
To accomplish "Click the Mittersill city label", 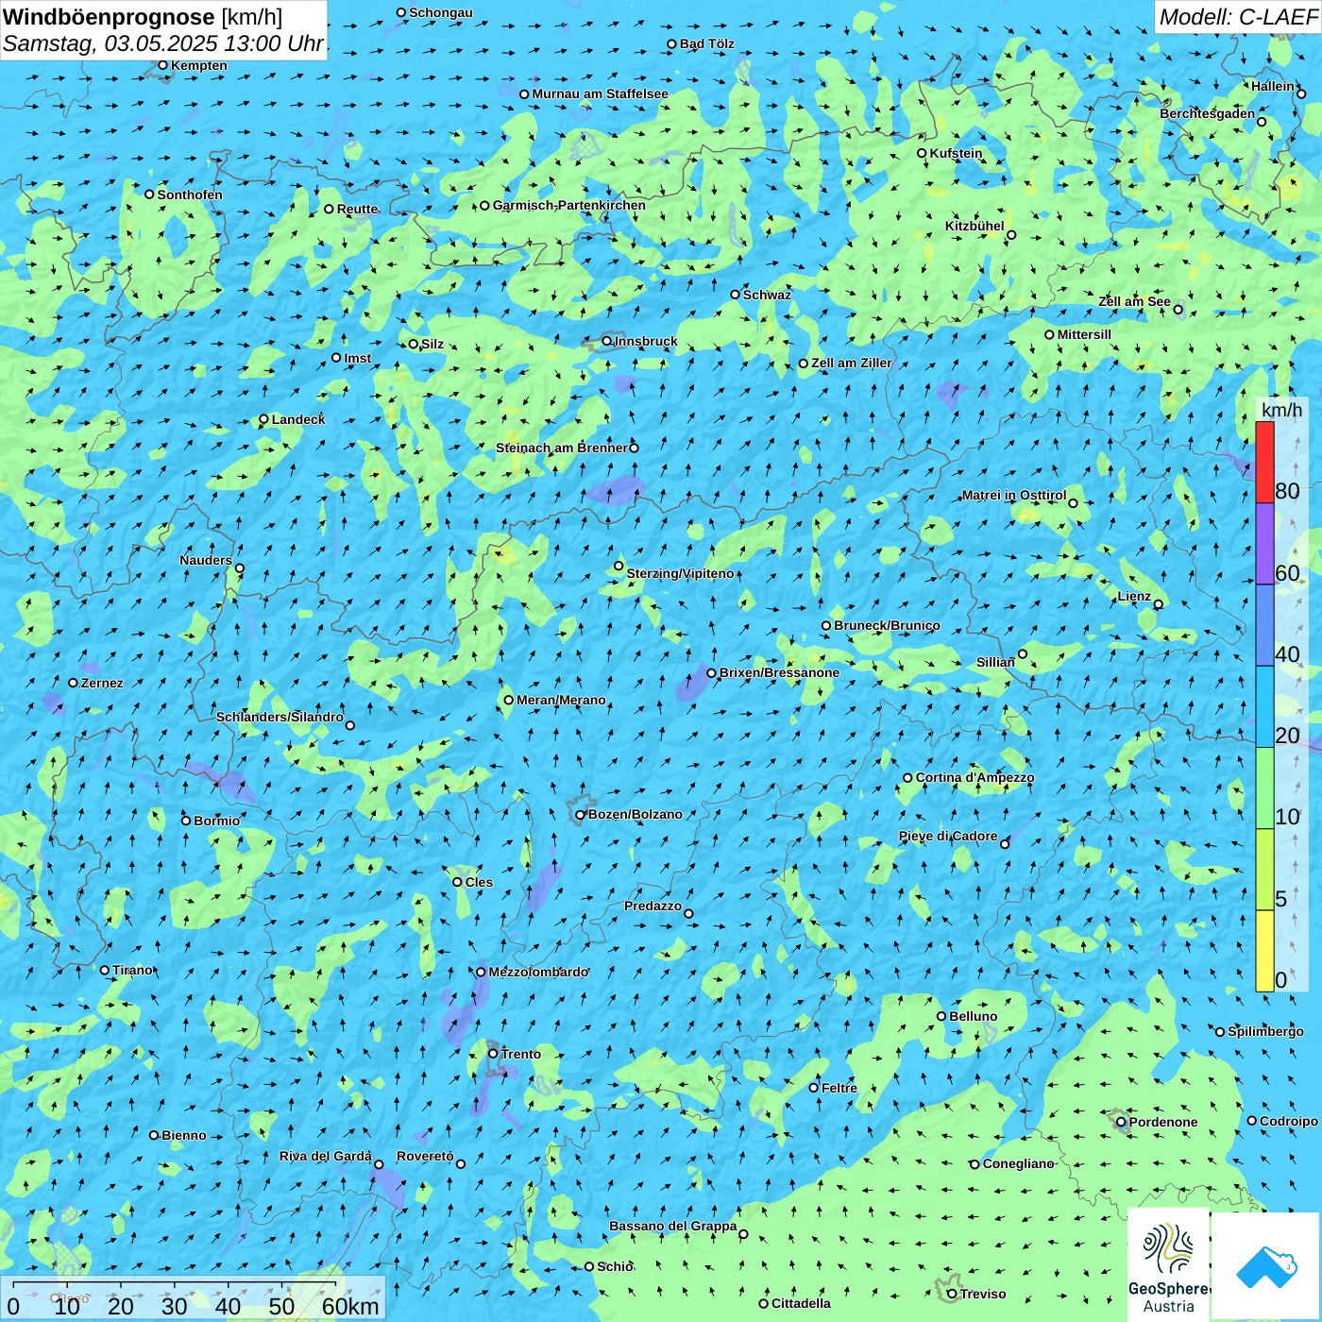I will (1084, 334).
